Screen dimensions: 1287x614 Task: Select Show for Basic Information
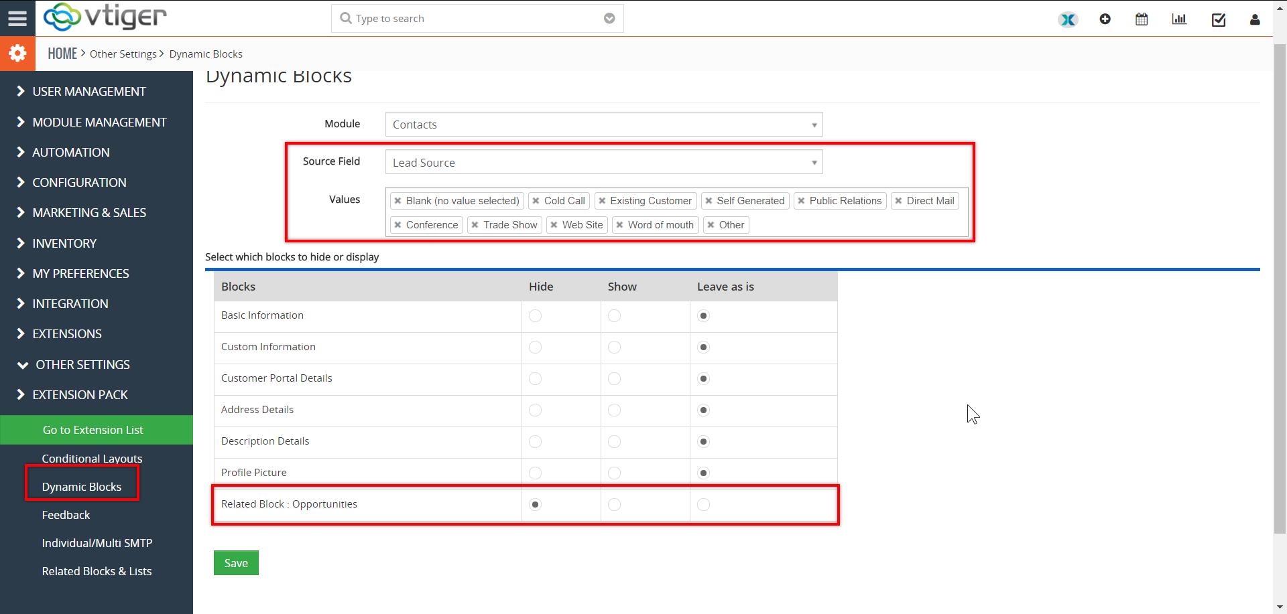(x=614, y=315)
